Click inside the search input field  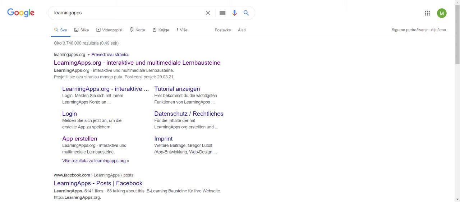tap(126, 13)
